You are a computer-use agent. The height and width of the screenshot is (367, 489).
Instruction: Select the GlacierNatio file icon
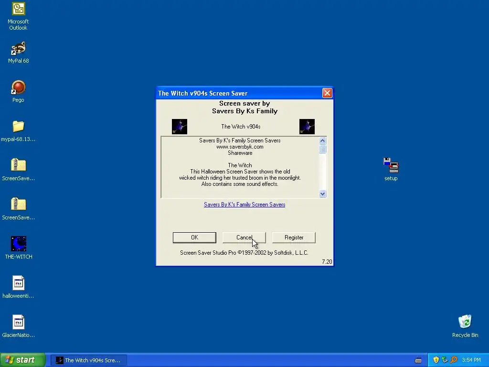pos(18,327)
